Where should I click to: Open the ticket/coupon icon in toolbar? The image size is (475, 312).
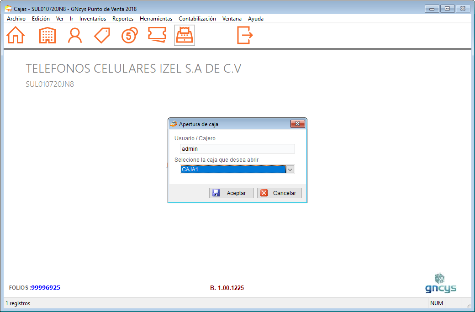157,35
